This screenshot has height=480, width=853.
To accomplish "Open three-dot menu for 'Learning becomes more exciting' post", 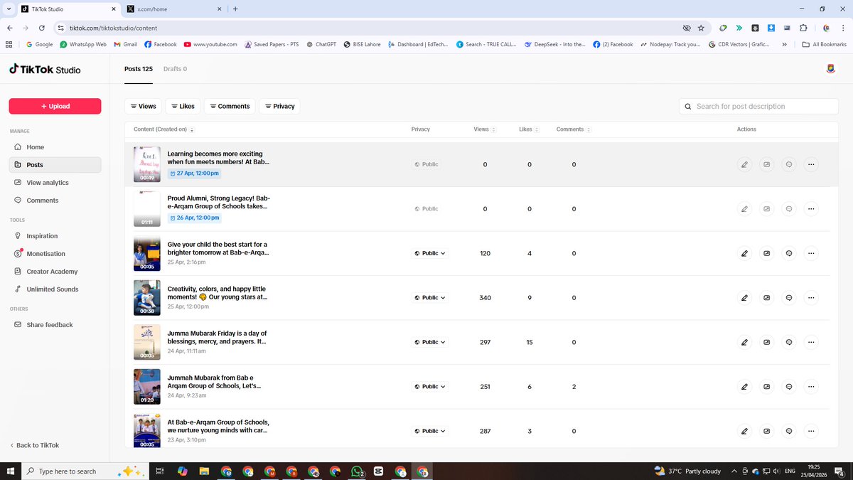I will [x=811, y=164].
